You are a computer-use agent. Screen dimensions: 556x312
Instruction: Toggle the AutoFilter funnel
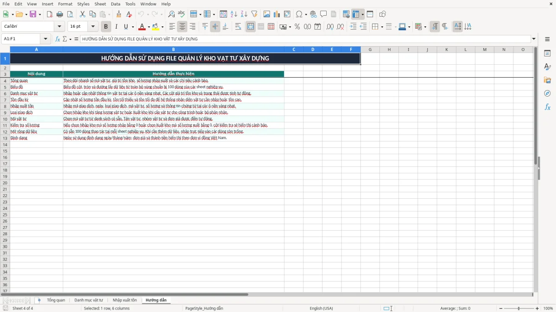[x=254, y=14]
